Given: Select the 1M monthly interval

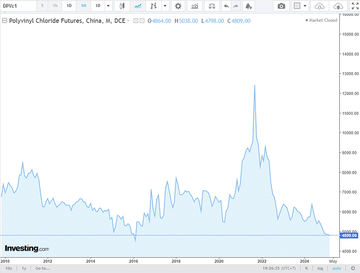Looking at the screenshot, I should click(x=83, y=6).
